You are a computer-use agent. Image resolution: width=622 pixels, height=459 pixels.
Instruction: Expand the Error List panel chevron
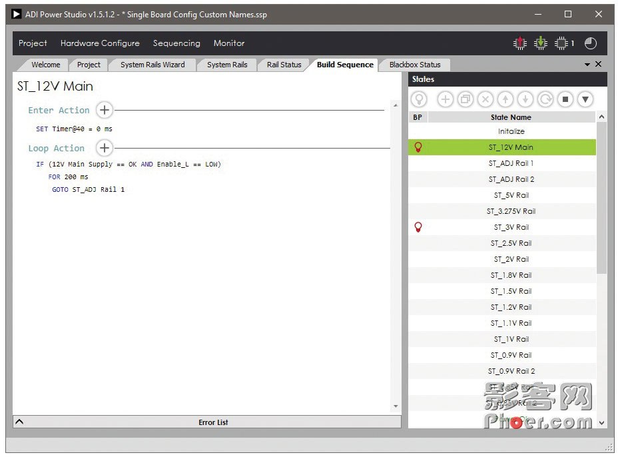tap(19, 422)
